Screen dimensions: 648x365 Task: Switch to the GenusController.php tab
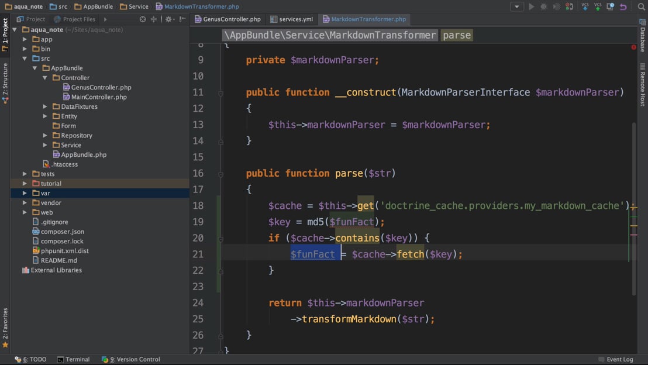[x=228, y=19]
